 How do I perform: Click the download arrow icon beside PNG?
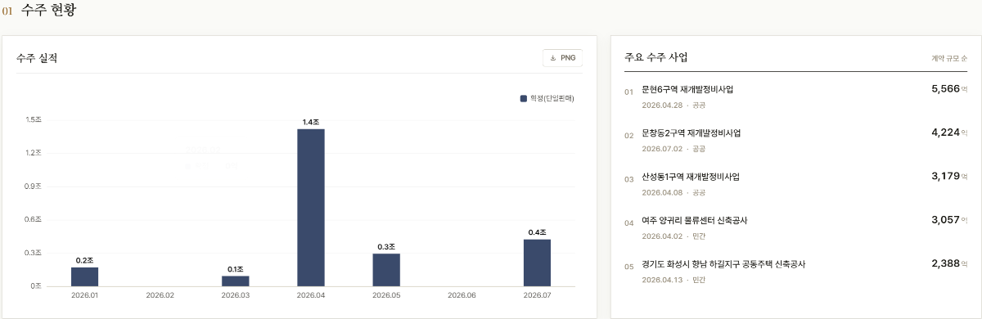pos(553,58)
